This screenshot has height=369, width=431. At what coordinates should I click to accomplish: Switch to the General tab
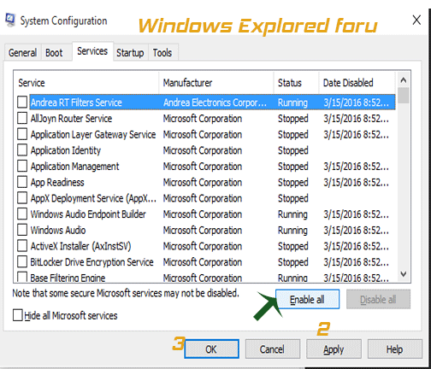(22, 53)
